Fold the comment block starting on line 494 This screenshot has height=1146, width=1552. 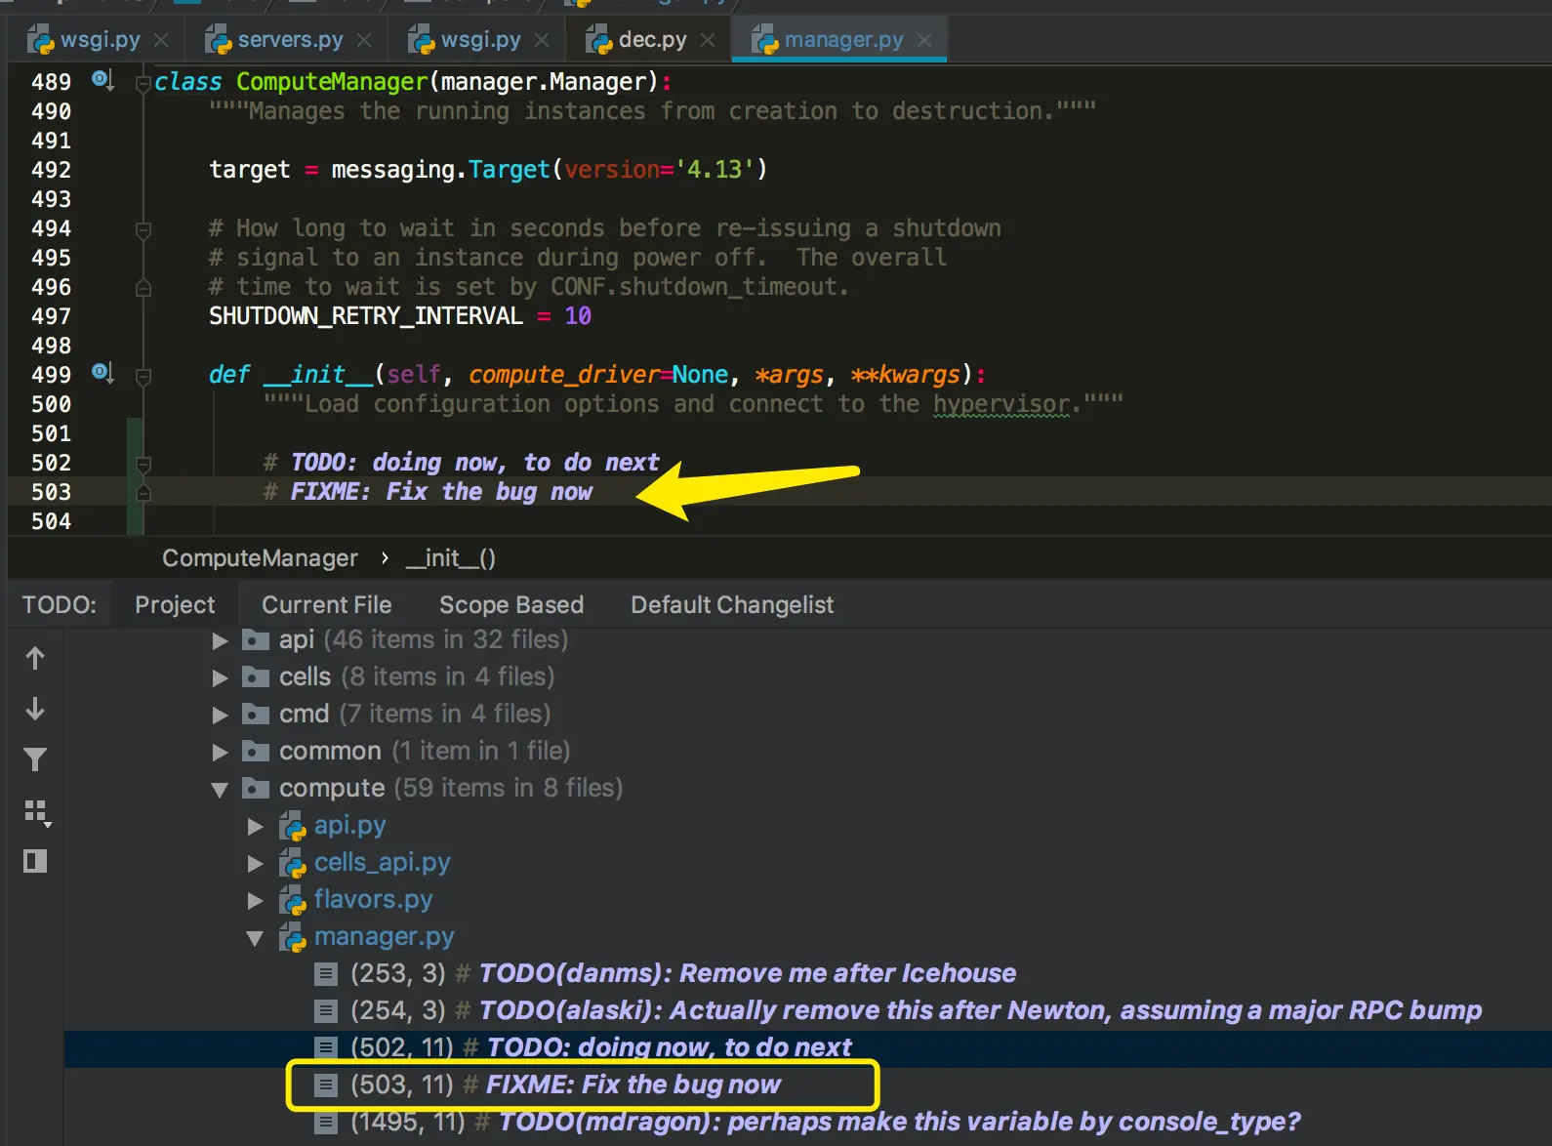(143, 229)
